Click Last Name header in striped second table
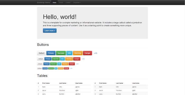Image resolution: width=185 pixels, height=95 pixels. 119,83
